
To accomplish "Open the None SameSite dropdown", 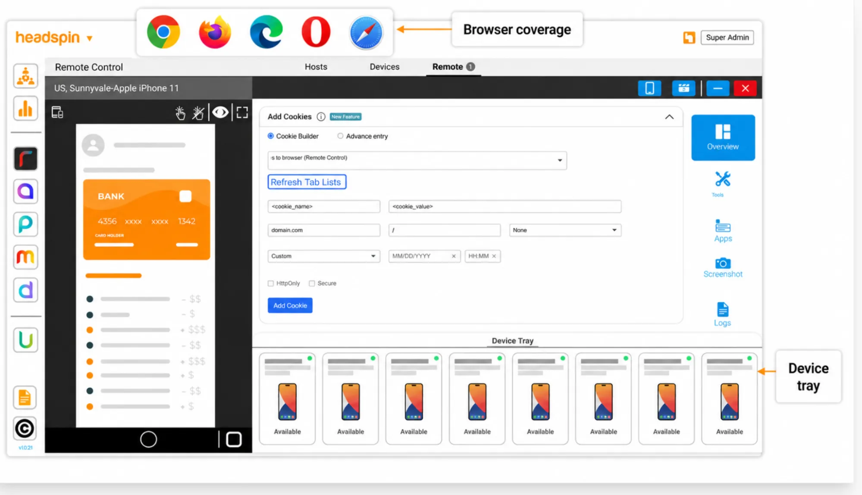I will point(565,230).
